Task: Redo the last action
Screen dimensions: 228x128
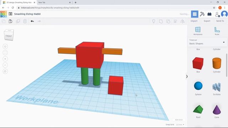Action: point(39,21)
